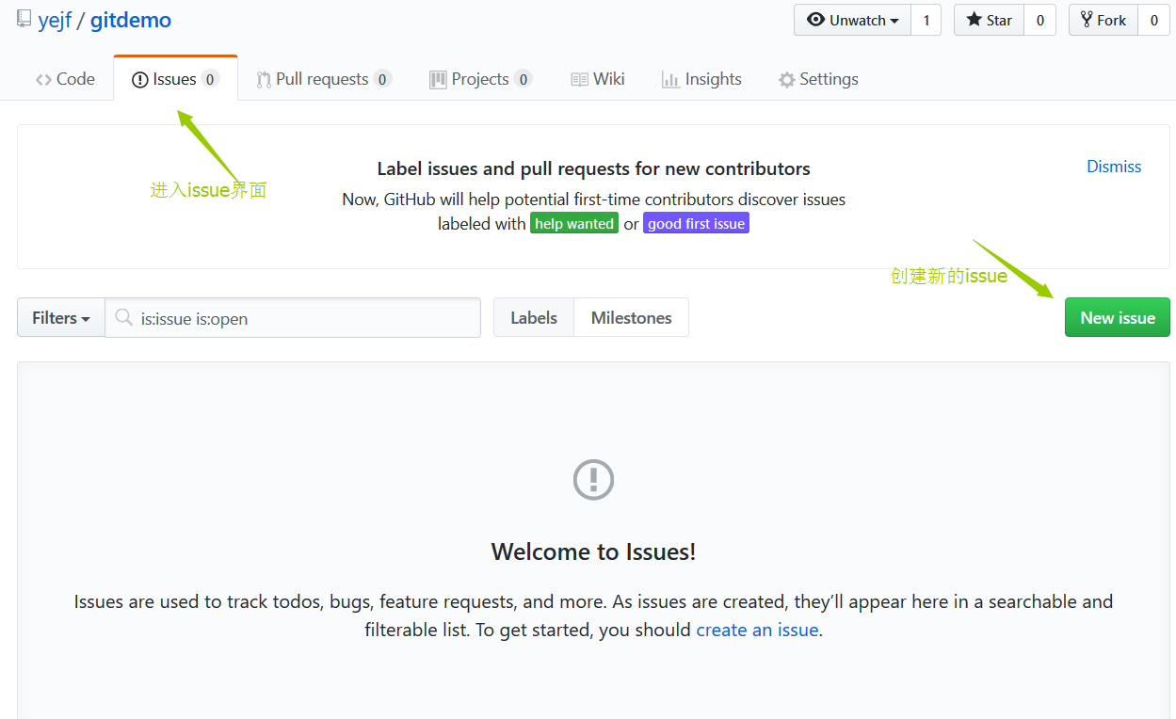Open the gitdemo repository link
Viewport: 1176px width, 719px height.
pyautogui.click(x=131, y=20)
